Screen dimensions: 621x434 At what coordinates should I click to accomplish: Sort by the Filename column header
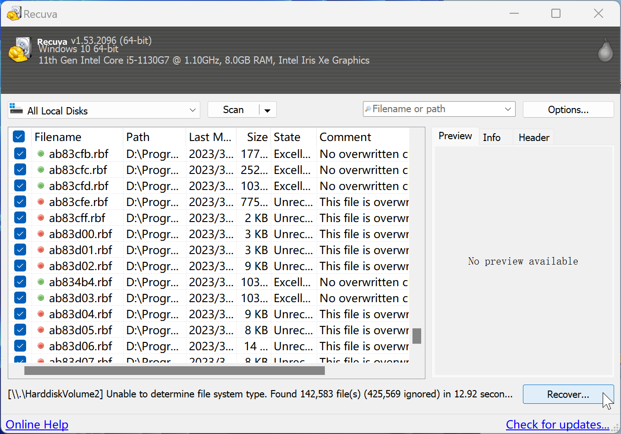pos(77,137)
